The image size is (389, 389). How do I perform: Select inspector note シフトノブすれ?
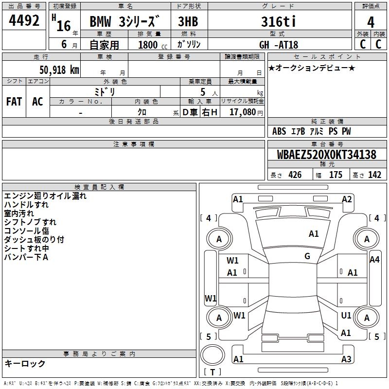point(30,222)
